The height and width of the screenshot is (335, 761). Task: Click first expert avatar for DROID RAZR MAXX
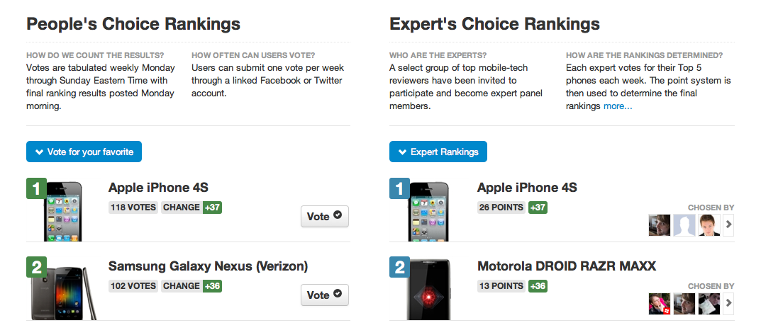coord(660,304)
